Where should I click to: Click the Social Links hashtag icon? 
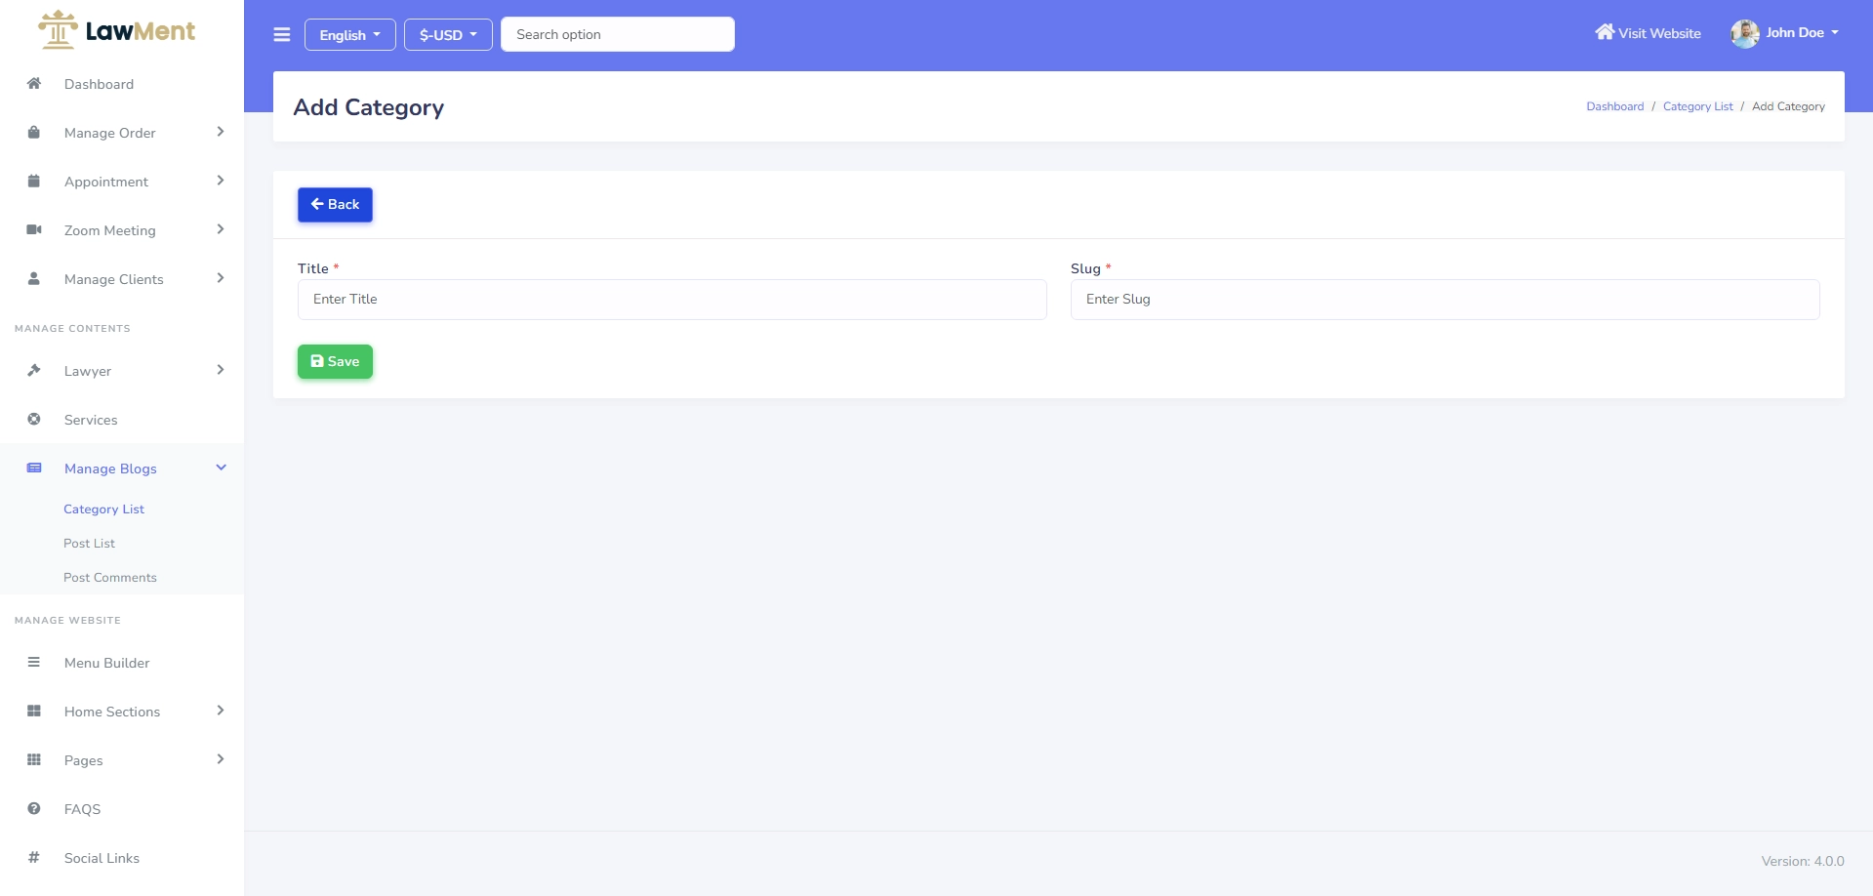tap(34, 858)
